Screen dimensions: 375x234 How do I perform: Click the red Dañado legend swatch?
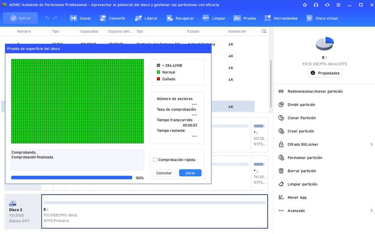(158, 79)
